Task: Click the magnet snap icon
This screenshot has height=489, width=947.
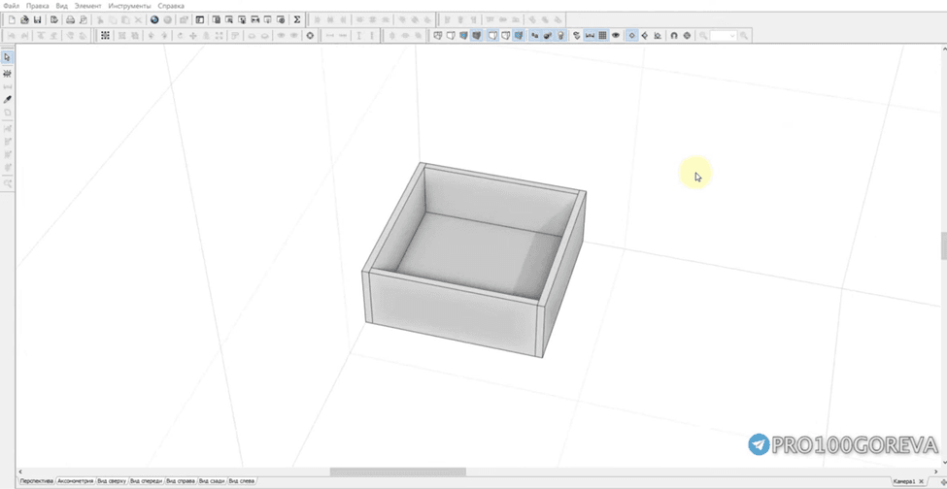Action: tap(674, 36)
